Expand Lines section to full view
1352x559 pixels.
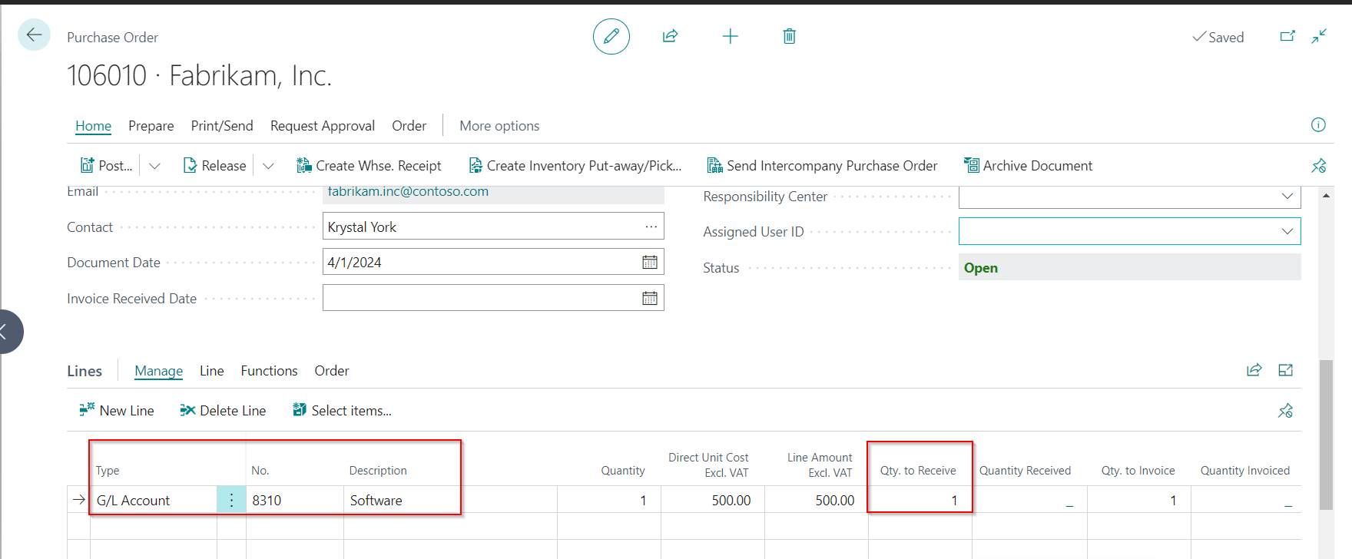(1286, 370)
